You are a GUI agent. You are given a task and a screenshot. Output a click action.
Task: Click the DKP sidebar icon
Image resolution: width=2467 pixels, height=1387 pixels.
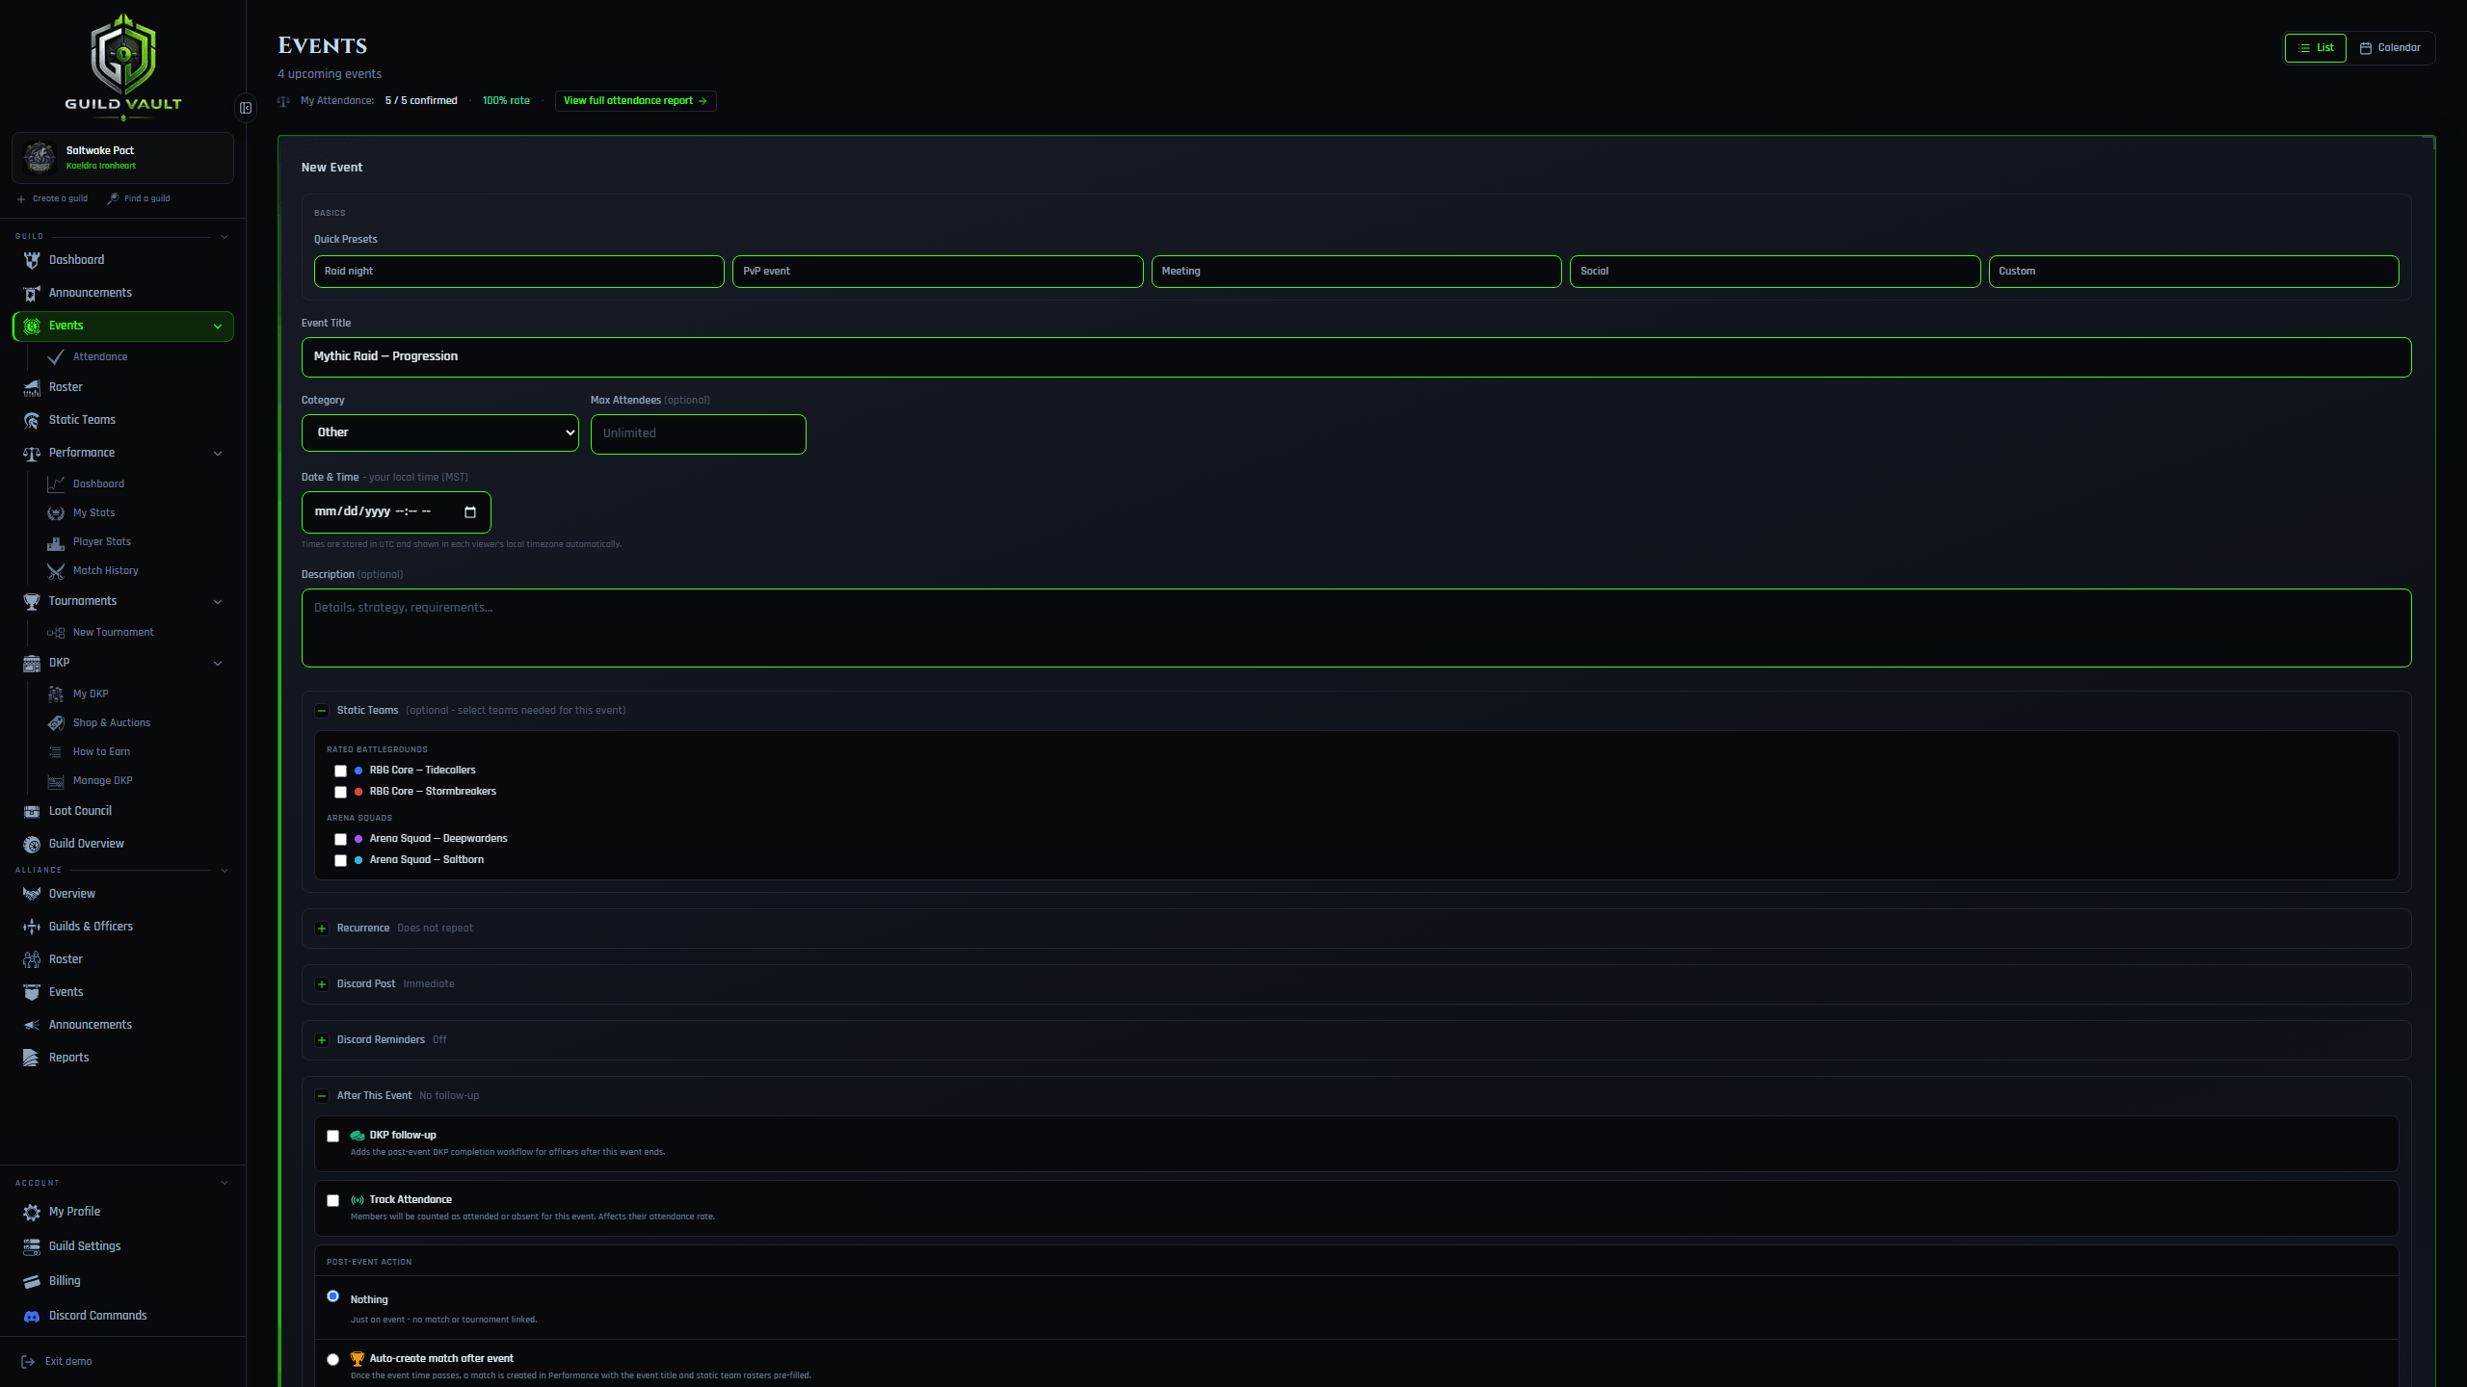click(x=32, y=663)
